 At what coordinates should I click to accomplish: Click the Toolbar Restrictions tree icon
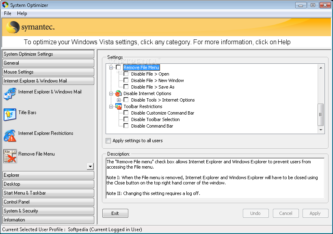click(118, 106)
